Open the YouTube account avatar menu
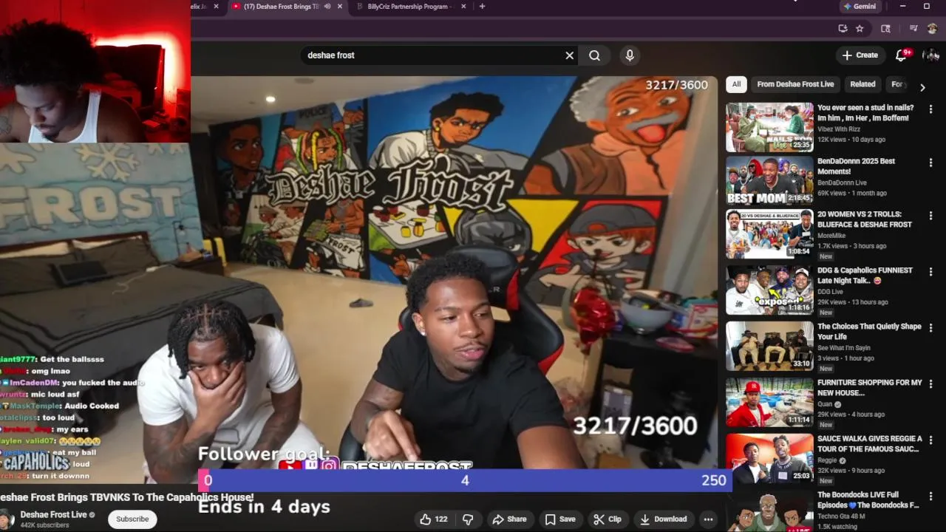The height and width of the screenshot is (532, 946). click(930, 55)
